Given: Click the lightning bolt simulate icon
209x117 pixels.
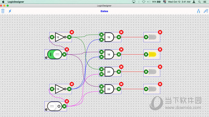Looking at the screenshot, I should click(x=10, y=11).
